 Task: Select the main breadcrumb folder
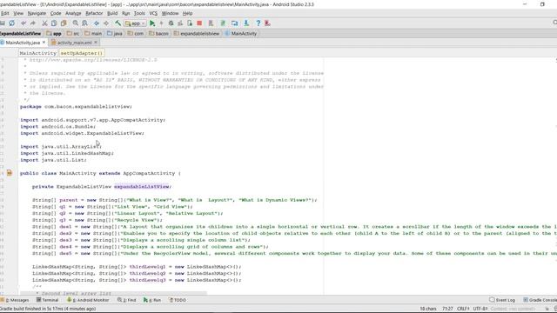click(x=93, y=33)
